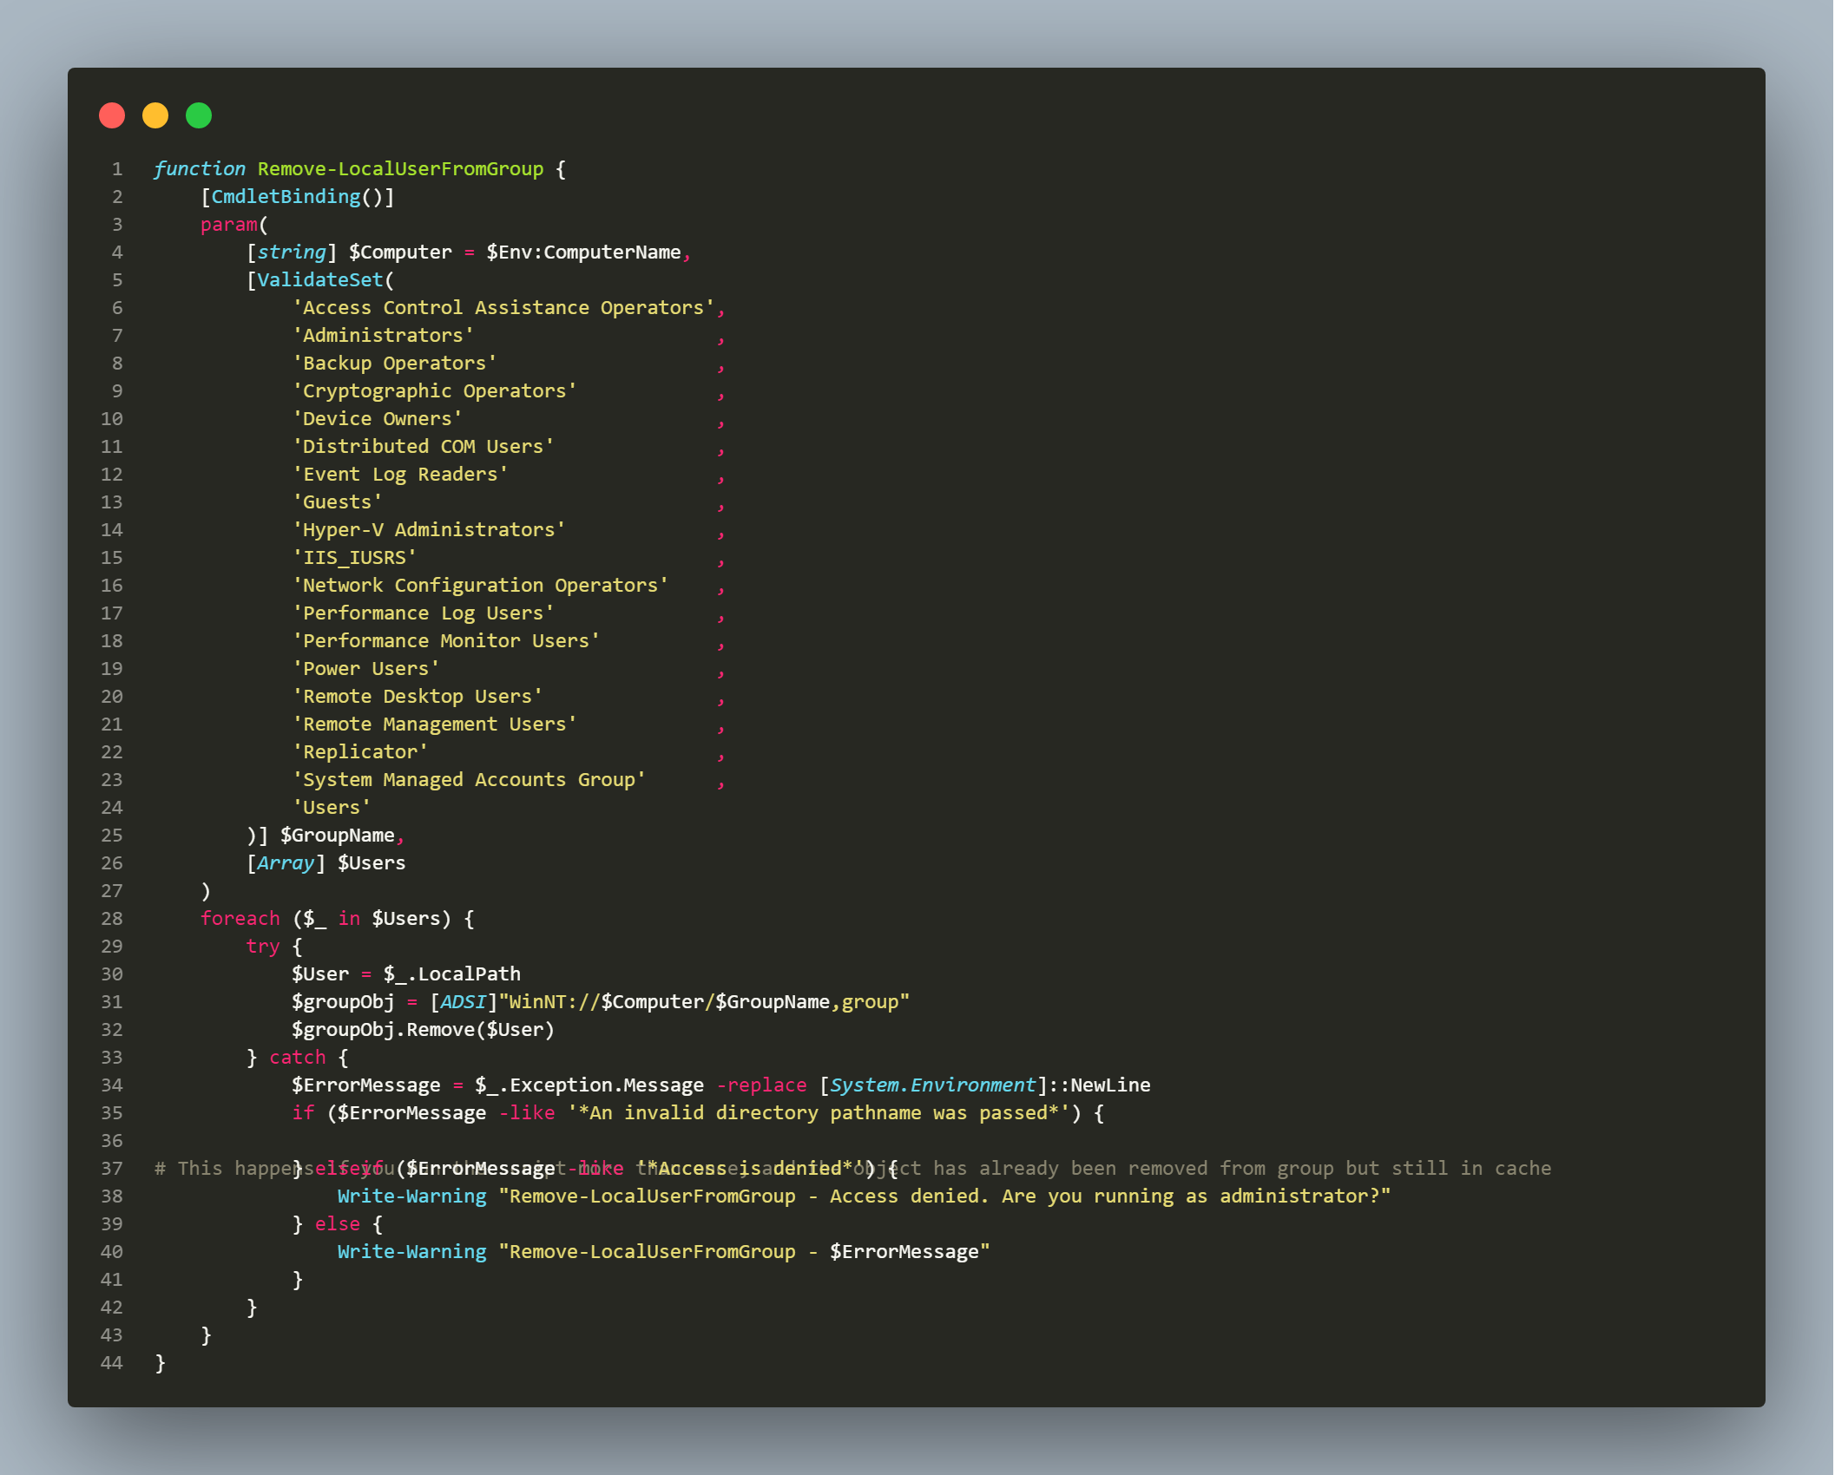1835x1475 pixels.
Task: Click line number 28 in the gutter
Action: (112, 919)
